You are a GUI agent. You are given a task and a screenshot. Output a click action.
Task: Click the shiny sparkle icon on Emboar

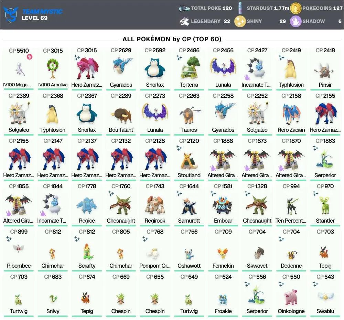point(213,193)
